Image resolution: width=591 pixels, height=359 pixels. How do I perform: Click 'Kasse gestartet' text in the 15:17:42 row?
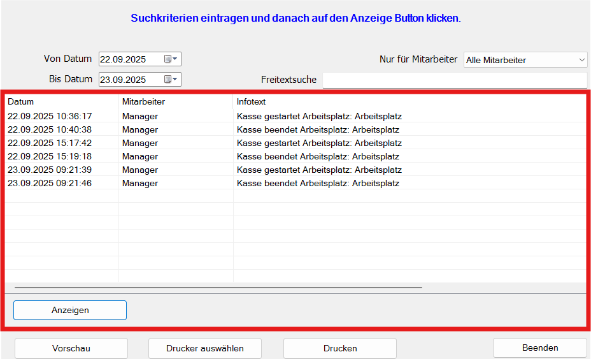(268, 143)
